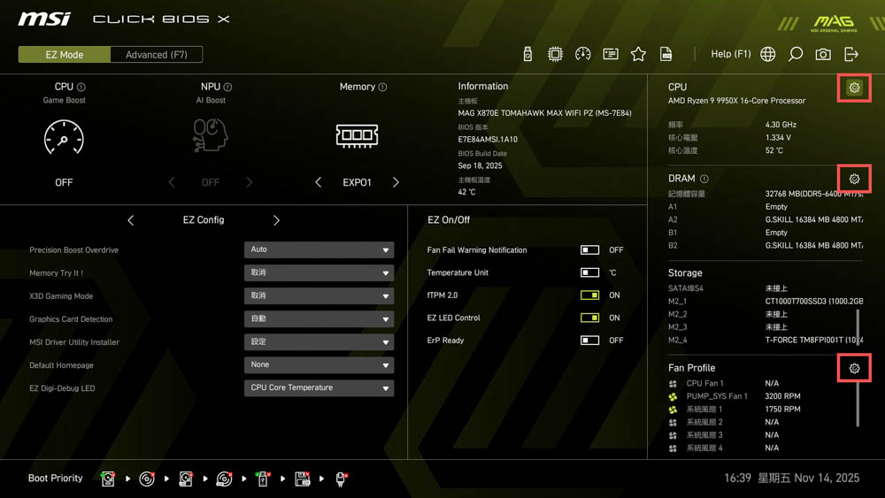The image size is (885, 498).
Task: Toggle Fan Fail Warning Notification switch
Action: (589, 250)
